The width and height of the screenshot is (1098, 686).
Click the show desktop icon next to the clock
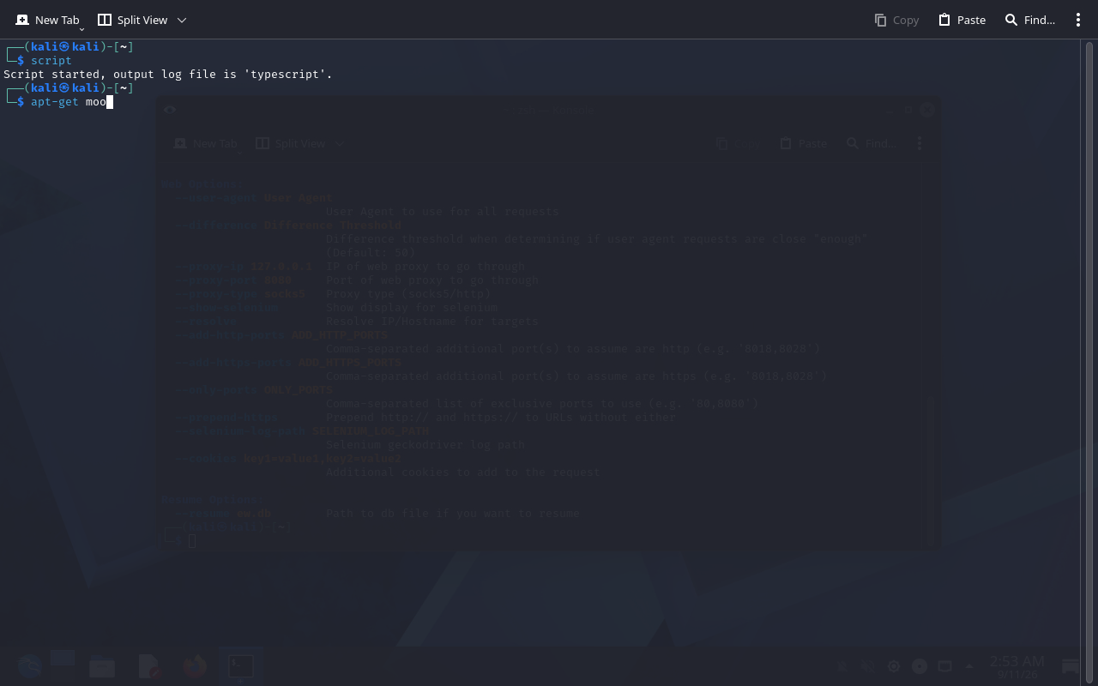(1071, 666)
